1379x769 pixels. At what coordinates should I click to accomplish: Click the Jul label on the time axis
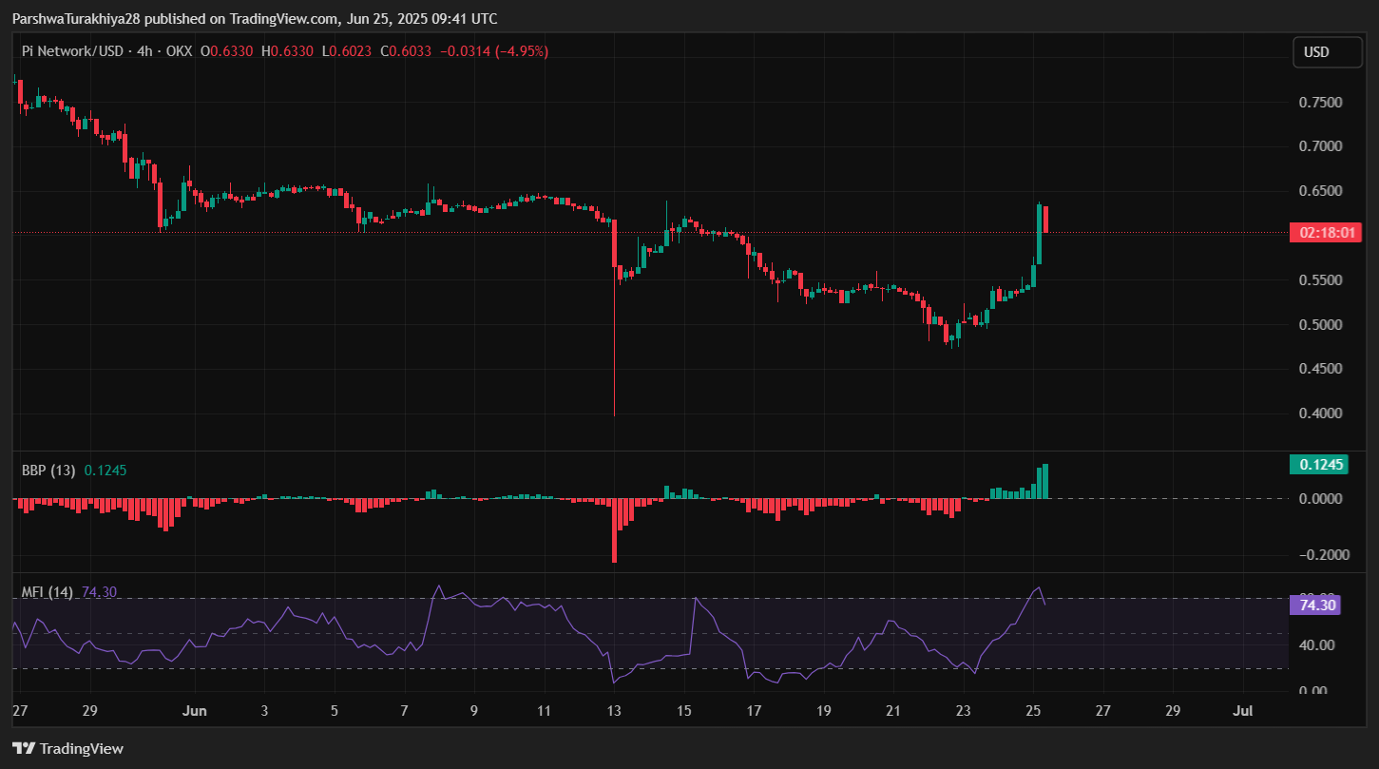coord(1242,710)
